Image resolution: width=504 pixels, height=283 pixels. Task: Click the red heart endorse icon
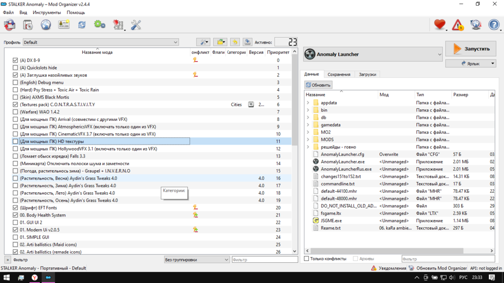[x=439, y=24]
